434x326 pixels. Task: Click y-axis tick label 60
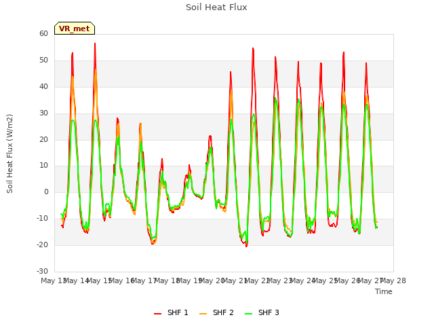click(x=43, y=33)
